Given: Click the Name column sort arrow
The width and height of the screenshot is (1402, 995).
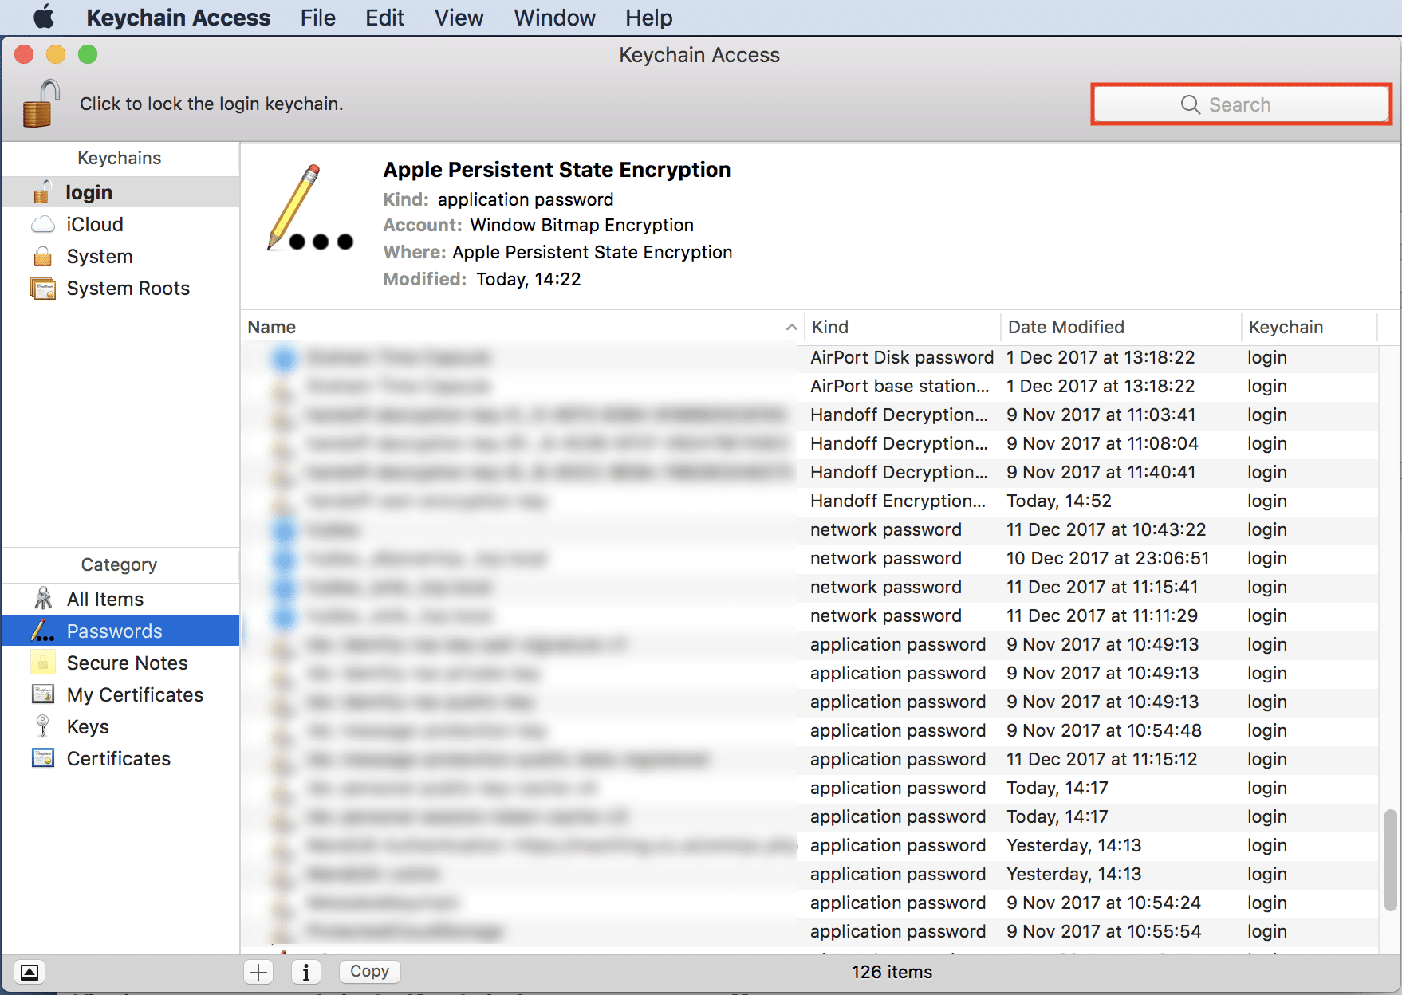Looking at the screenshot, I should coord(791,327).
